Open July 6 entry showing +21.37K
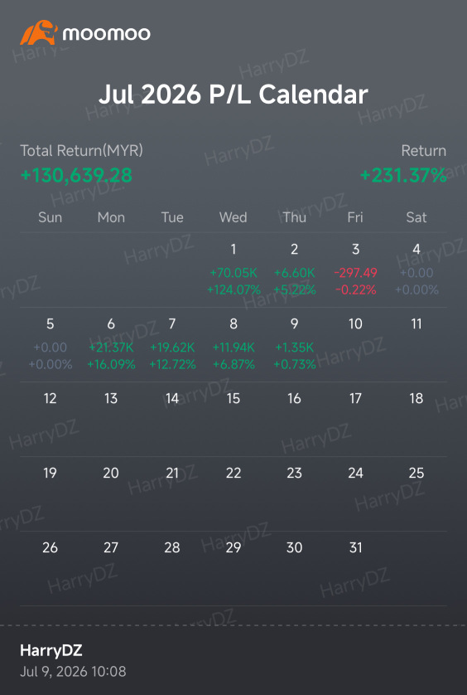 tap(111, 344)
